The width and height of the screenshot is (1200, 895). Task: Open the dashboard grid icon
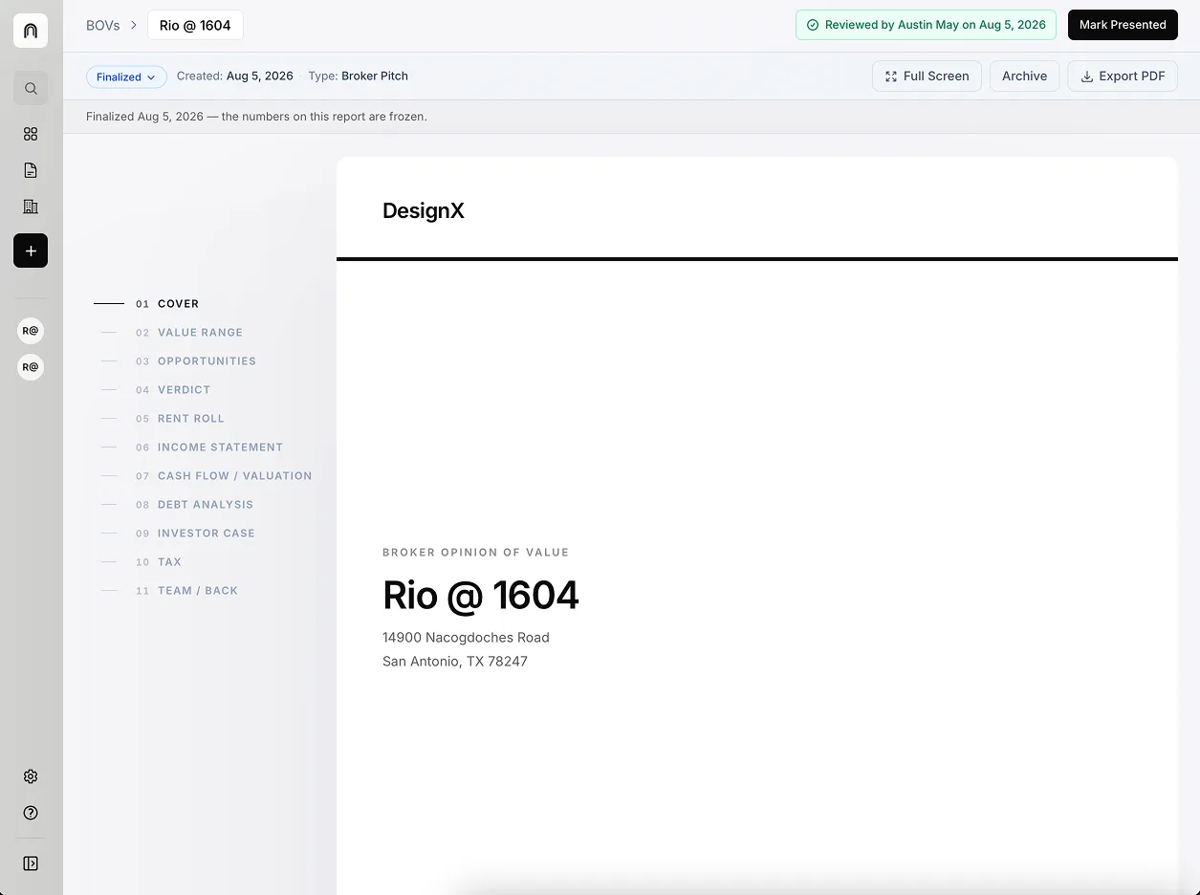(x=31, y=134)
